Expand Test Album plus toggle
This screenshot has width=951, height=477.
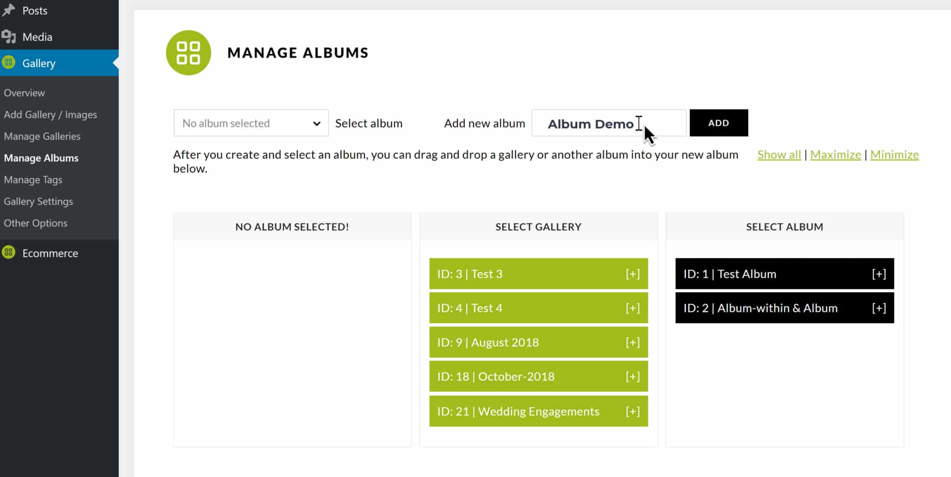[879, 274]
